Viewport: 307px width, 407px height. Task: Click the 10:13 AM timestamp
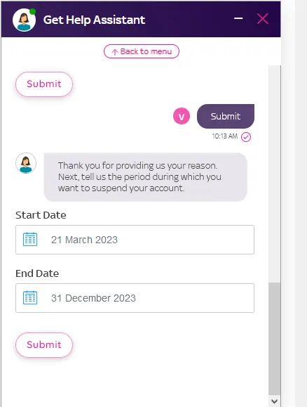click(225, 136)
